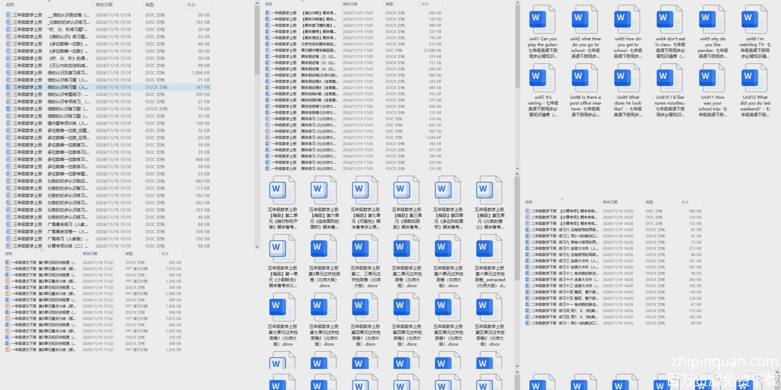Click scroll-down arrow of the 三年级数学上册 list
Screen dimensions: 781x390
(257, 246)
